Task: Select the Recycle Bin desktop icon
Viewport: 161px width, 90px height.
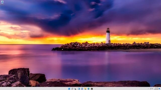Action: coord(2,2)
